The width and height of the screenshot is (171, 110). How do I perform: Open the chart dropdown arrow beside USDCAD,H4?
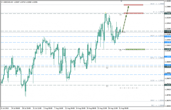[2, 2]
